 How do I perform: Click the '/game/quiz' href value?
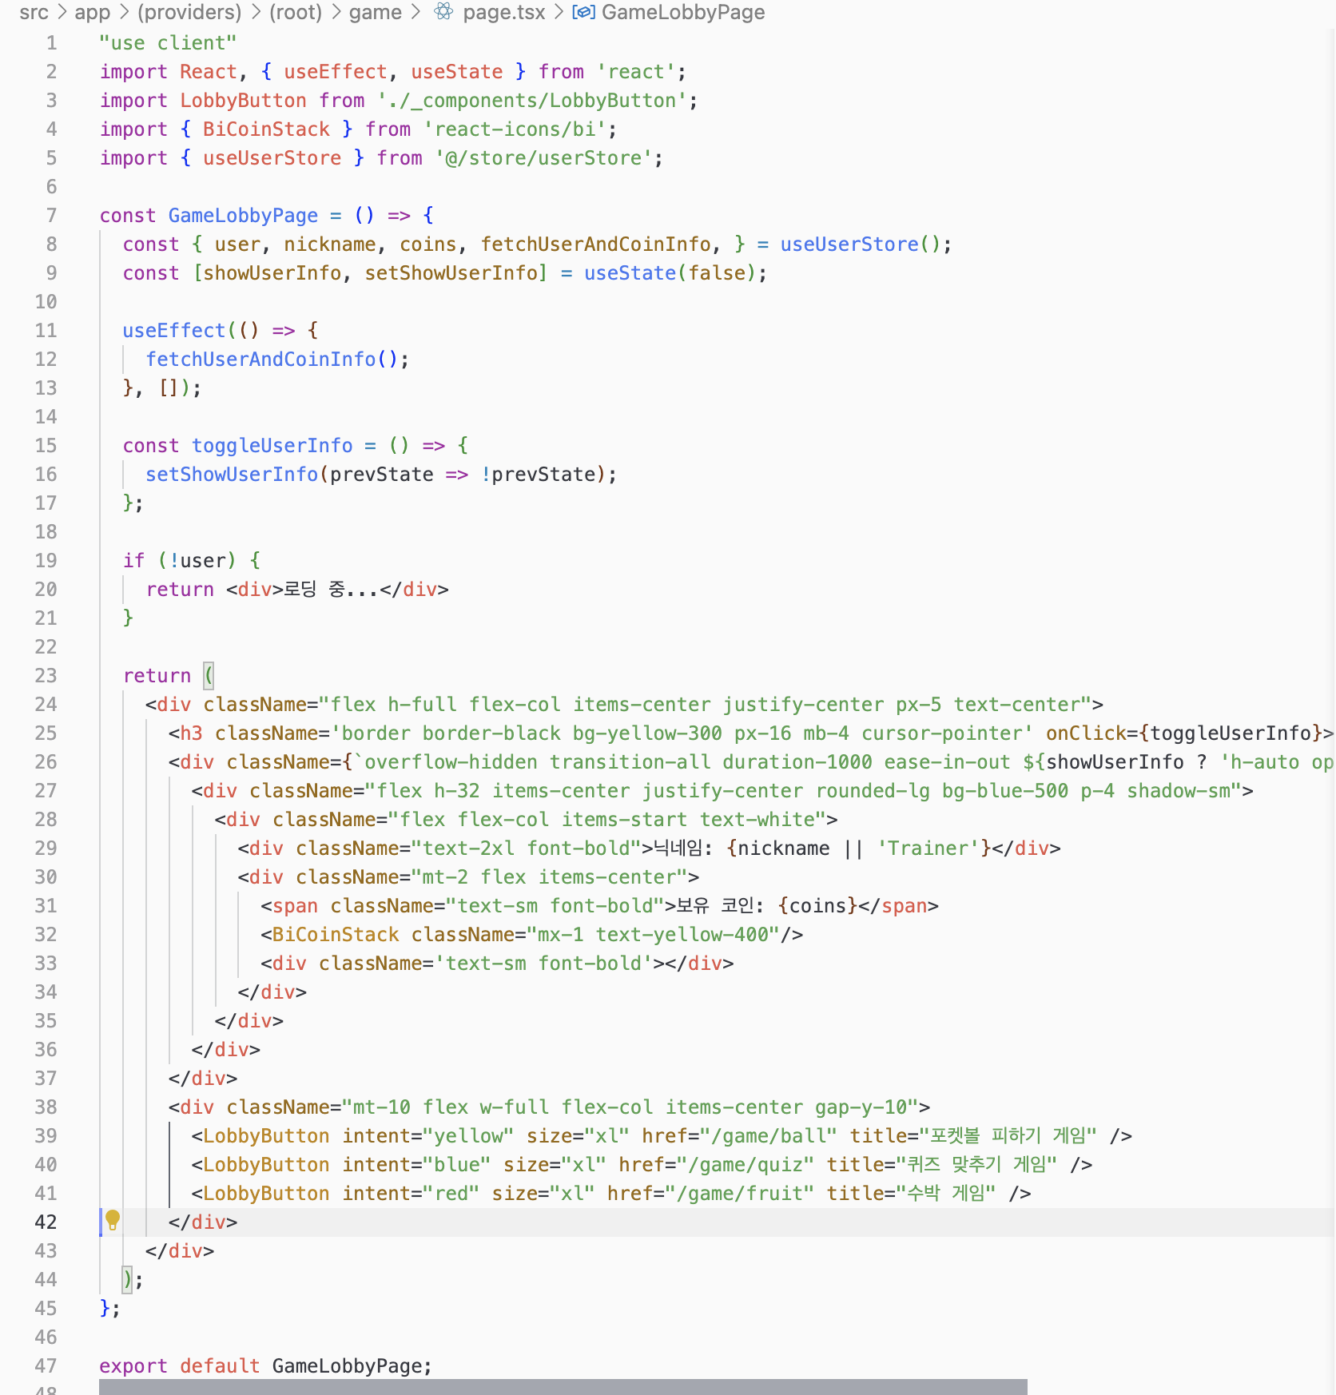(x=745, y=1165)
